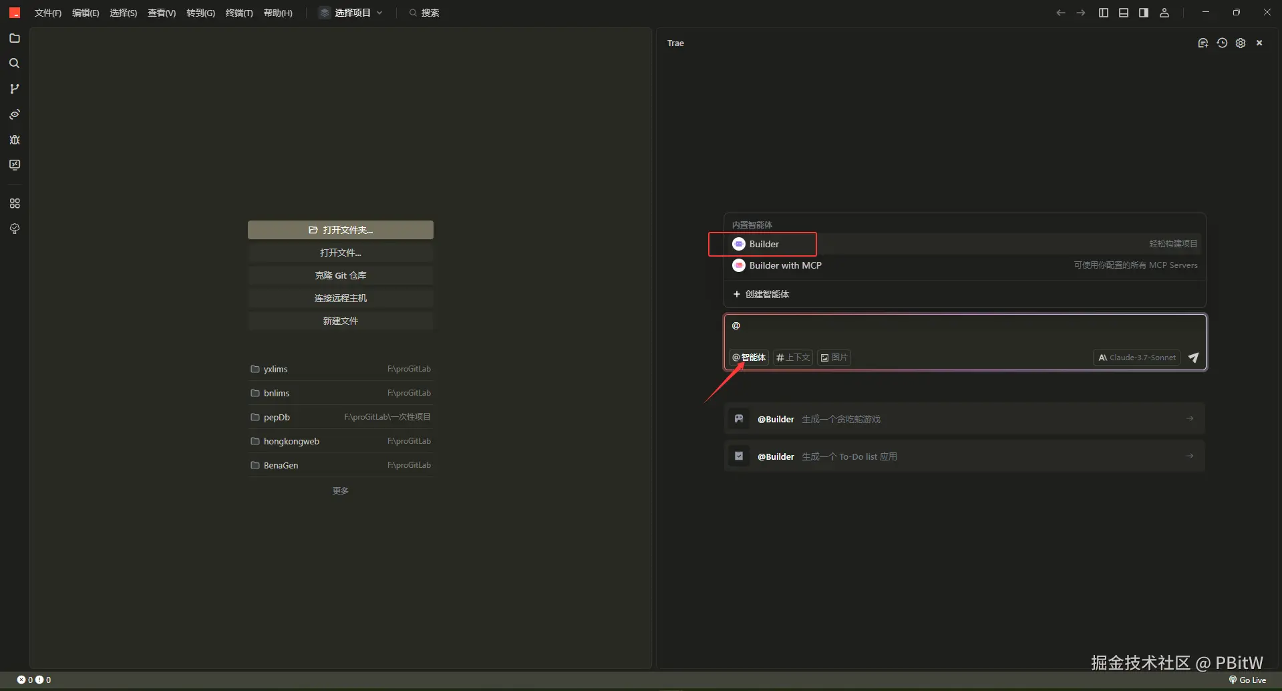
Task: Open the 选择(S) menu
Action: 124,13
